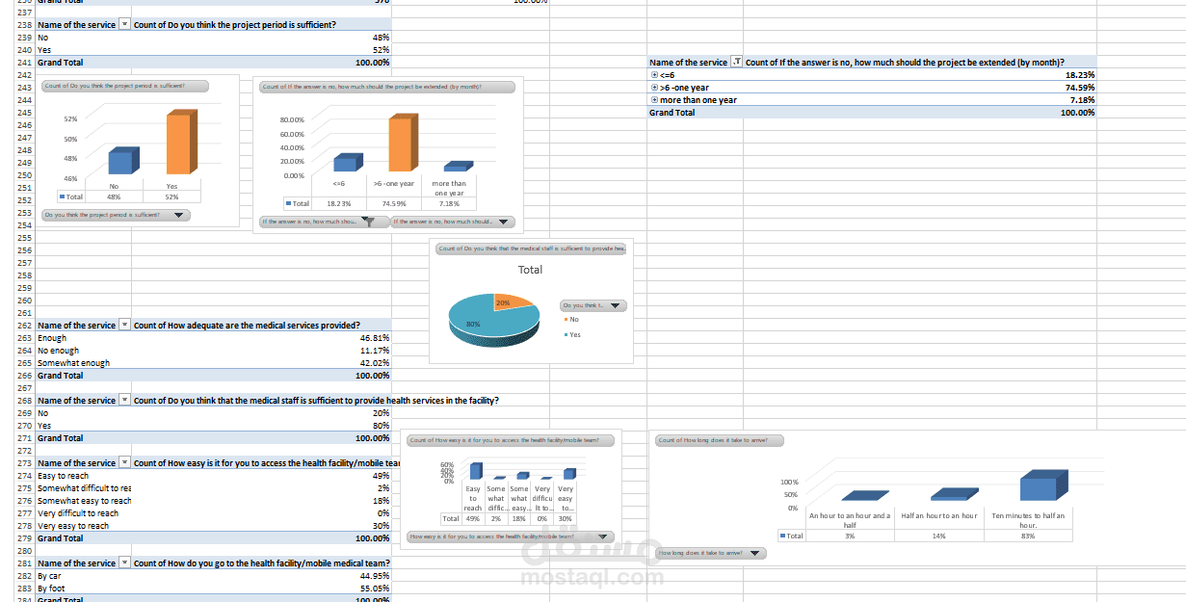The image size is (1186, 602).
Task: Open Name of the service filter in row 238
Action: point(124,25)
